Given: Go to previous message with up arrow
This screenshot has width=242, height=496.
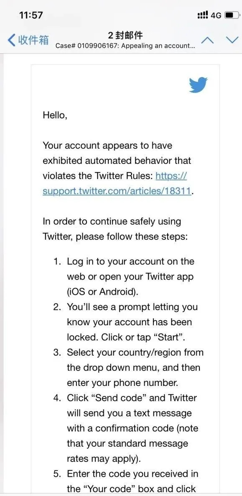Looking at the screenshot, I should click(208, 40).
